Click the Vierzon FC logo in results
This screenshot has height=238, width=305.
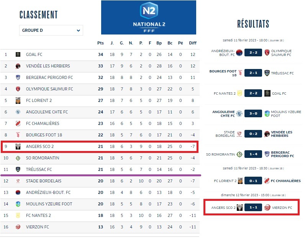[x=267, y=208]
